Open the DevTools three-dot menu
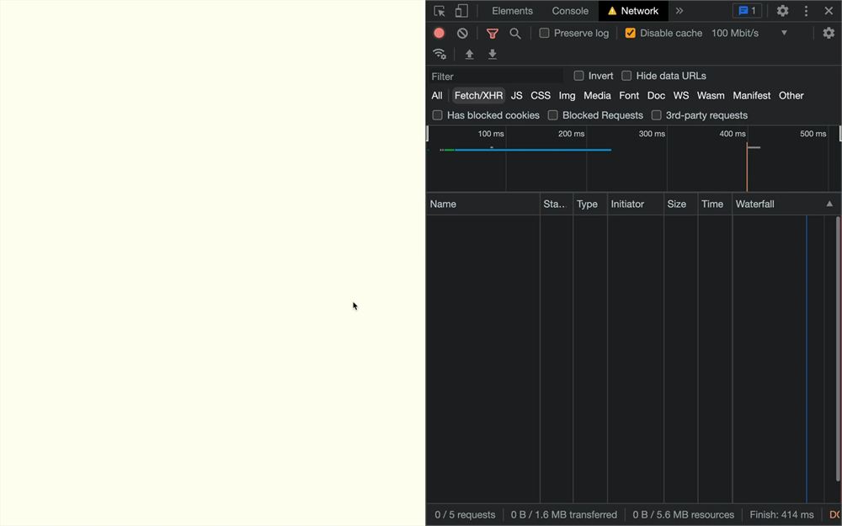 [806, 11]
